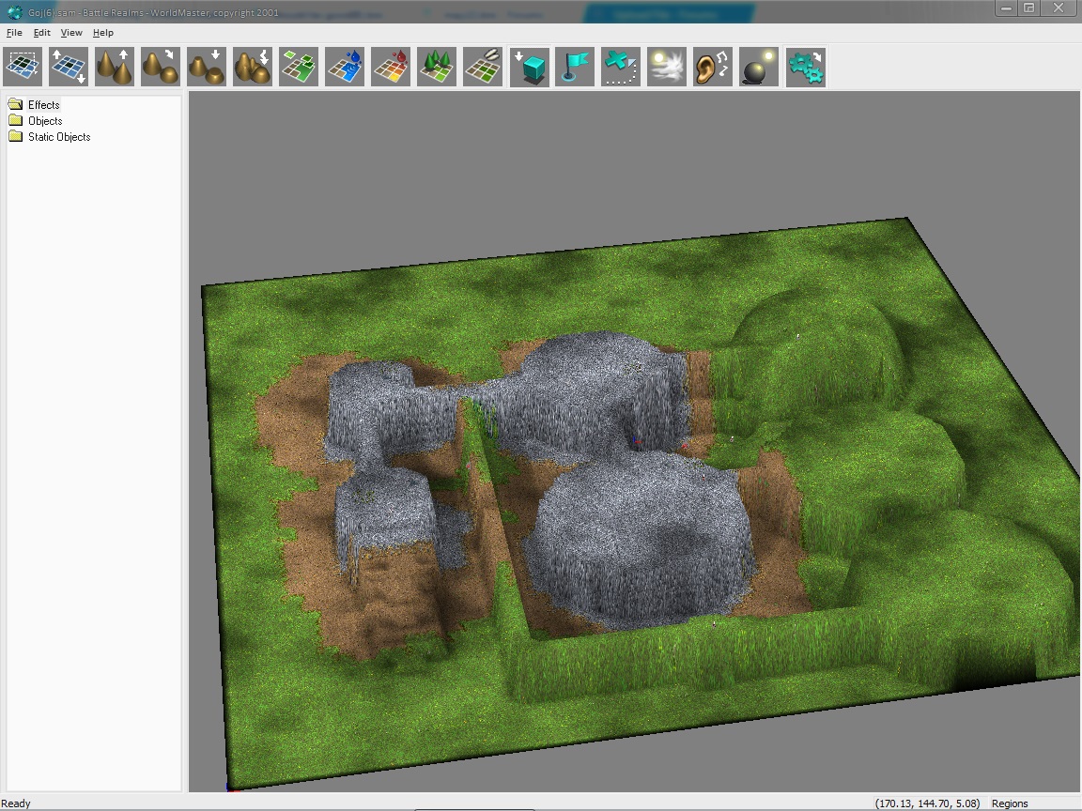Select the teal flag placement tool
The image size is (1082, 811).
coord(575,67)
